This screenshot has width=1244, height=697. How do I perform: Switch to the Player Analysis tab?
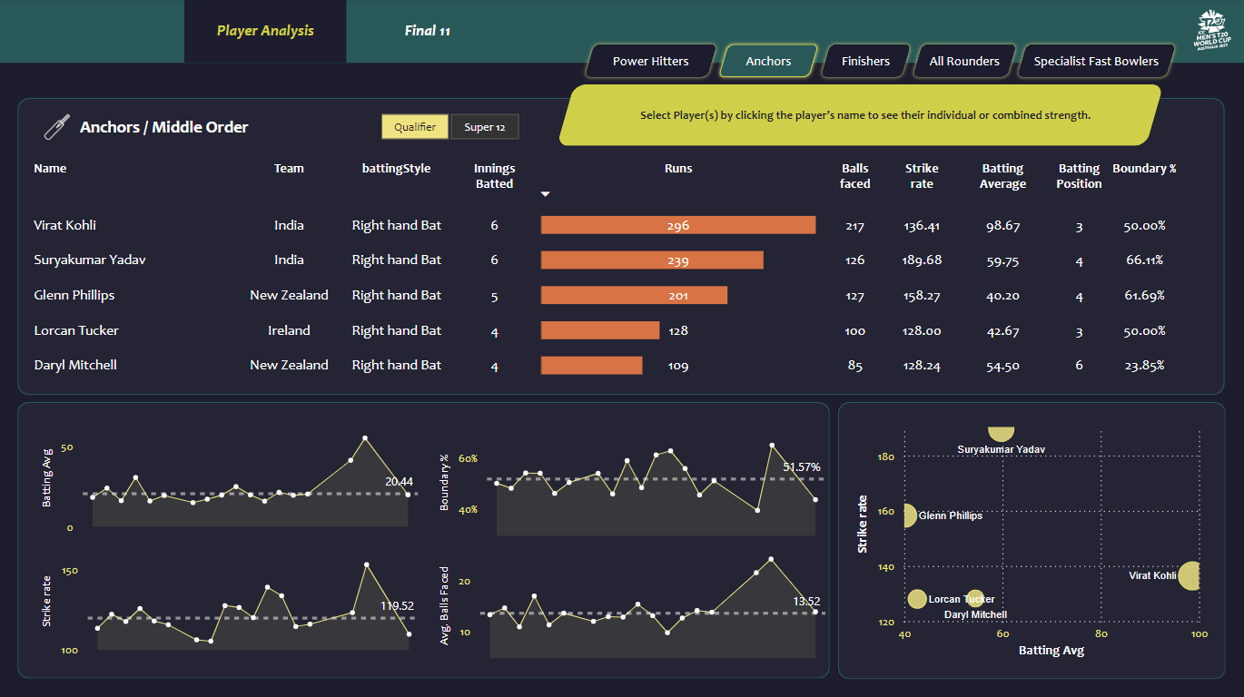(x=264, y=30)
